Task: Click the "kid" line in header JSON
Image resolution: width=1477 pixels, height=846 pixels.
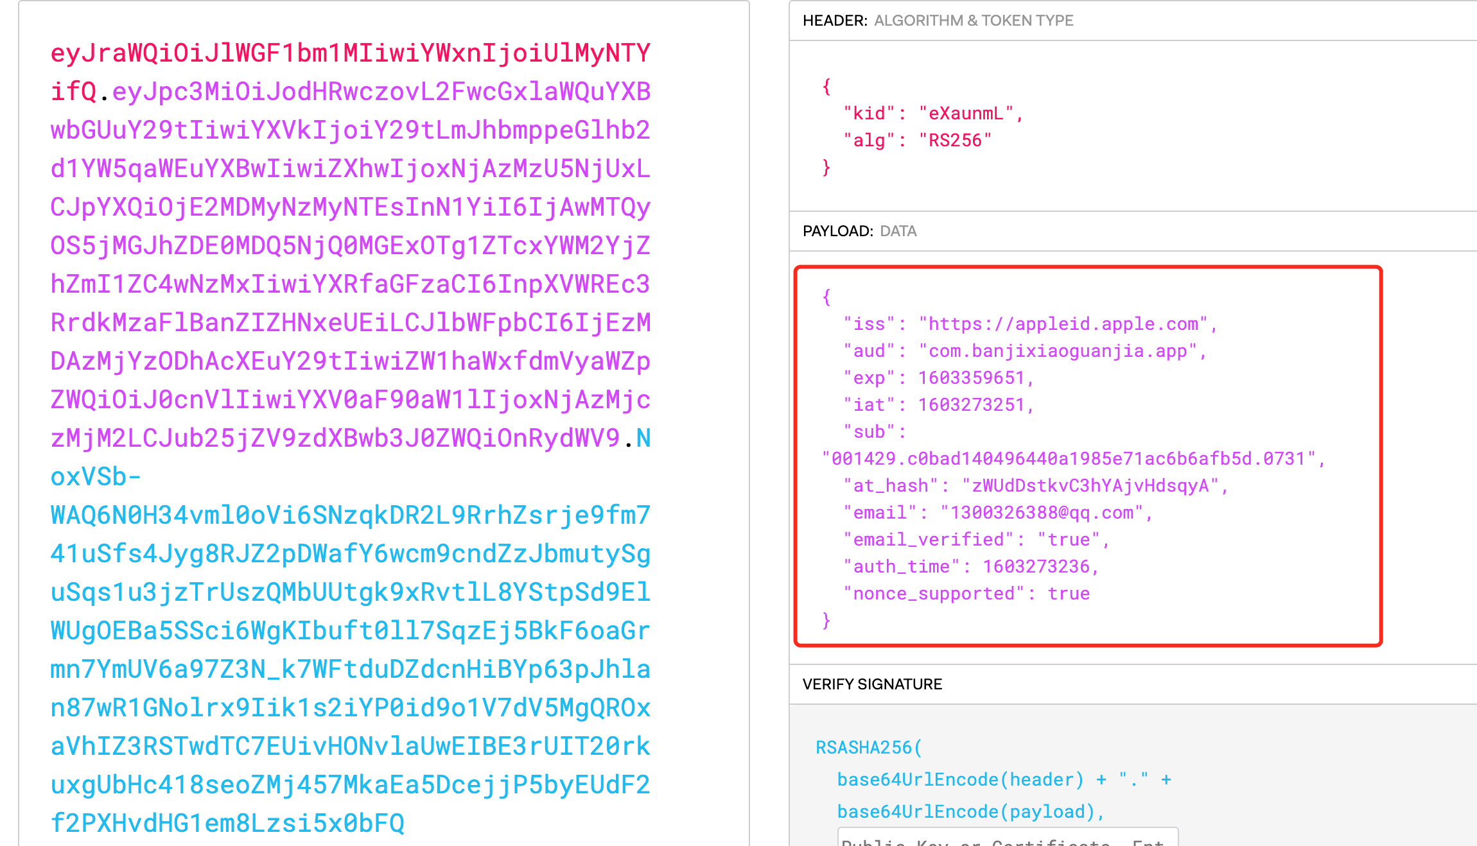Action: 932,114
